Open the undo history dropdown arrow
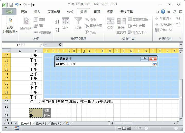Image resolution: width=185 pixels, height=133 pixels. (21, 5)
